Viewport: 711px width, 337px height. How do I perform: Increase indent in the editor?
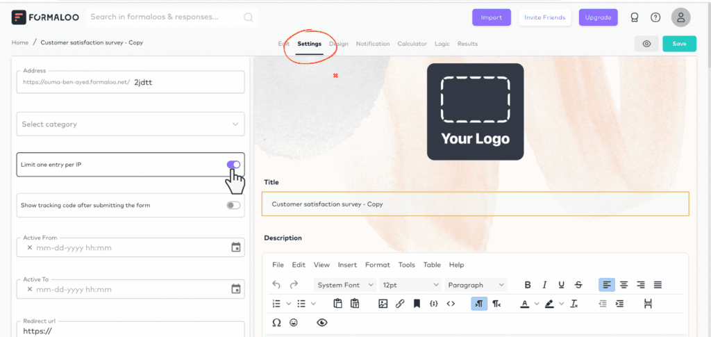(619, 304)
